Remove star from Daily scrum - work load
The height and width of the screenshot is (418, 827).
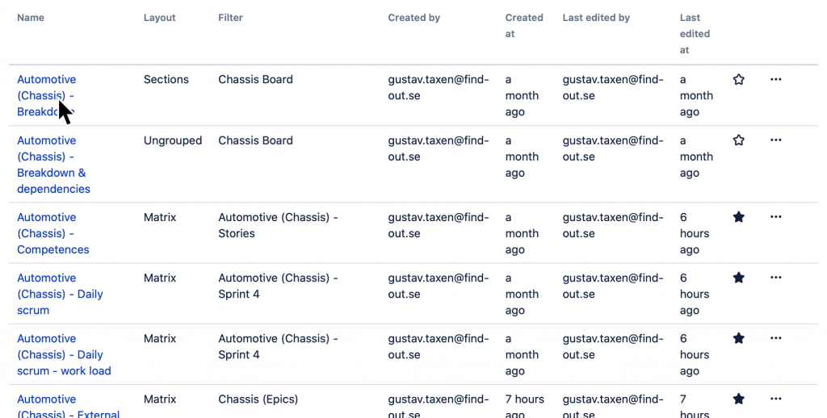[x=738, y=338]
